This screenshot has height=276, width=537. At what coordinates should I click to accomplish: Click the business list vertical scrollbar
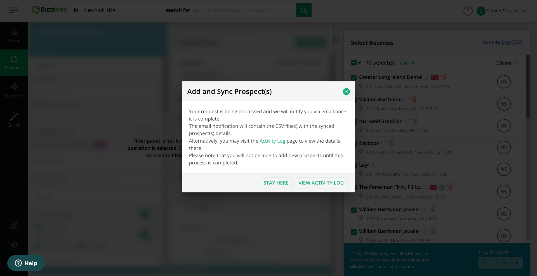pyautogui.click(x=528, y=86)
